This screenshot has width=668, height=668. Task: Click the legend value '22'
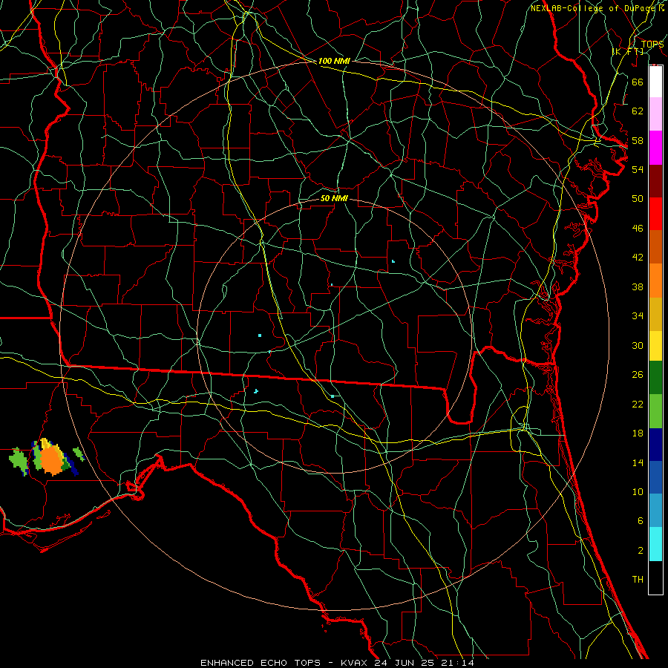click(x=638, y=404)
